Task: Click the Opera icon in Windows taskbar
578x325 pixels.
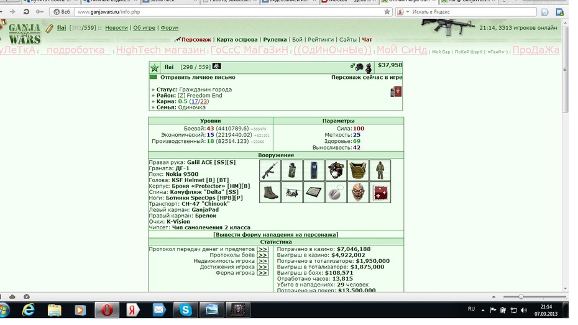Action: pos(107,310)
